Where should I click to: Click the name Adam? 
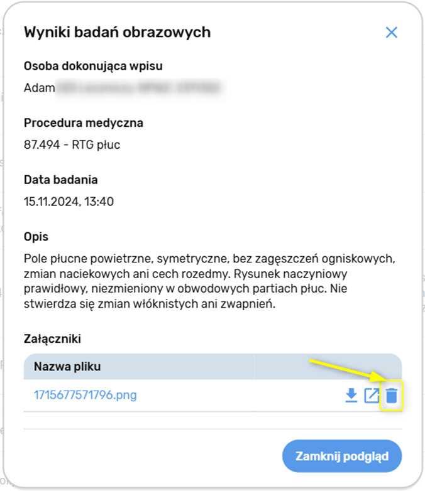click(x=39, y=88)
